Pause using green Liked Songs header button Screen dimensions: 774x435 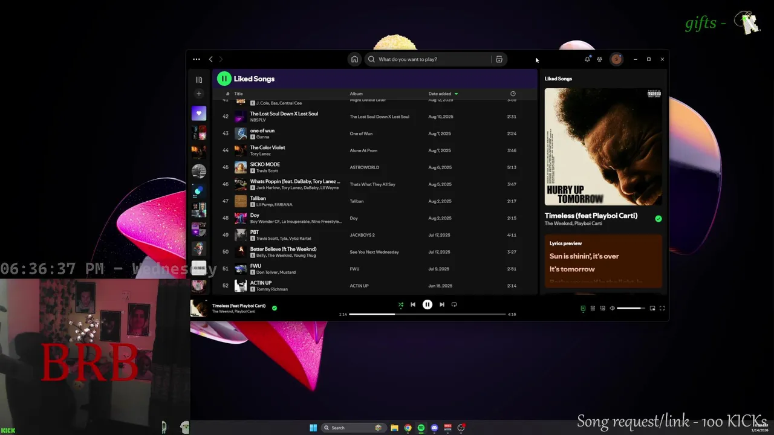coord(224,79)
